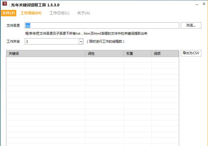Image resolution: width=208 pixels, height=146 pixels.
Task: Sort by the 关键词 column header
Action: click(46, 54)
